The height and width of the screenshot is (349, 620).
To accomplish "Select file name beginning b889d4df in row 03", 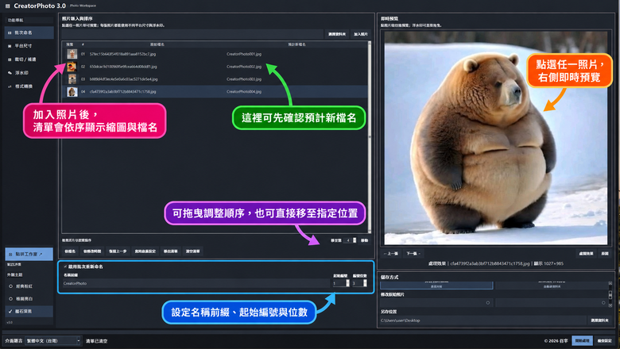I will pos(124,79).
